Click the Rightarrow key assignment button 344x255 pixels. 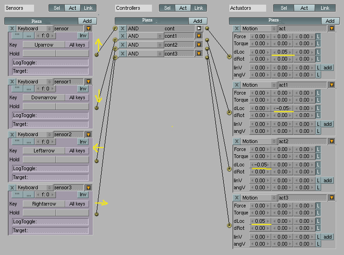click(x=44, y=204)
